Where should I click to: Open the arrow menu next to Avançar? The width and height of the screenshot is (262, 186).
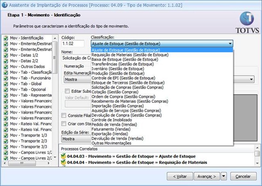tap(224, 176)
